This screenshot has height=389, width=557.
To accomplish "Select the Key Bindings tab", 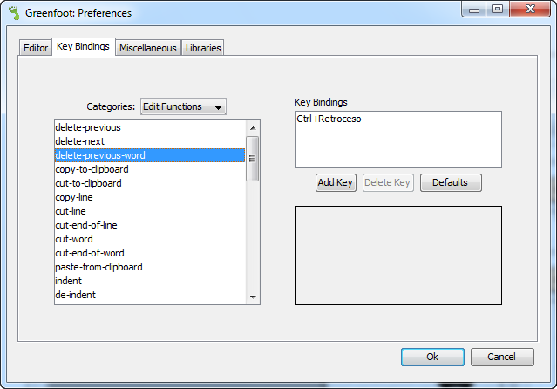I will (83, 46).
